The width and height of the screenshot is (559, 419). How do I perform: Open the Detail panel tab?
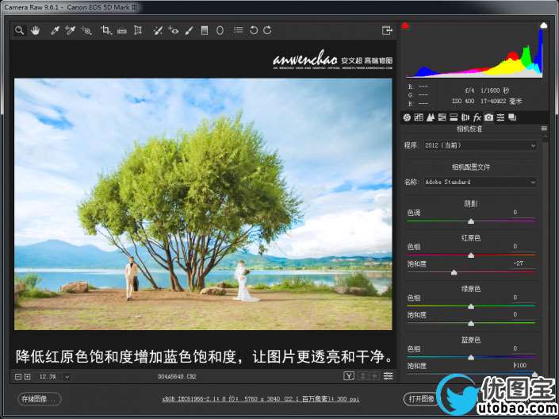click(x=431, y=117)
